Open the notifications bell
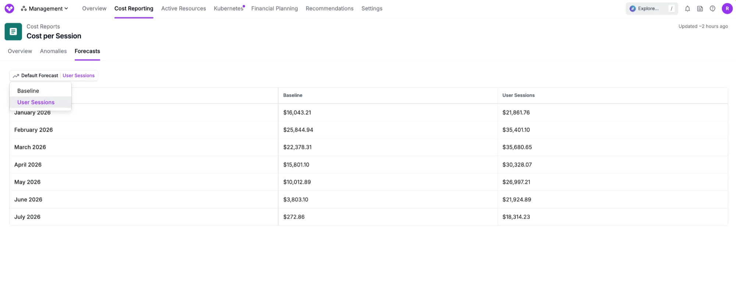 tap(687, 8)
